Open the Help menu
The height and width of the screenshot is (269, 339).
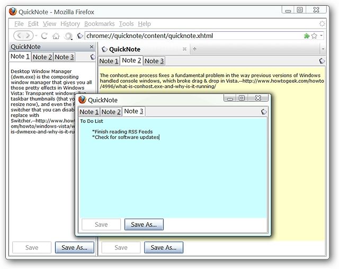145,24
